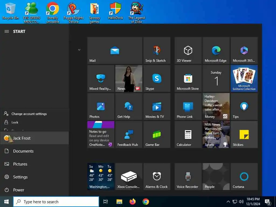276x207 pixels.
Task: Open Sports tile with NBA News
Action: click(216, 134)
